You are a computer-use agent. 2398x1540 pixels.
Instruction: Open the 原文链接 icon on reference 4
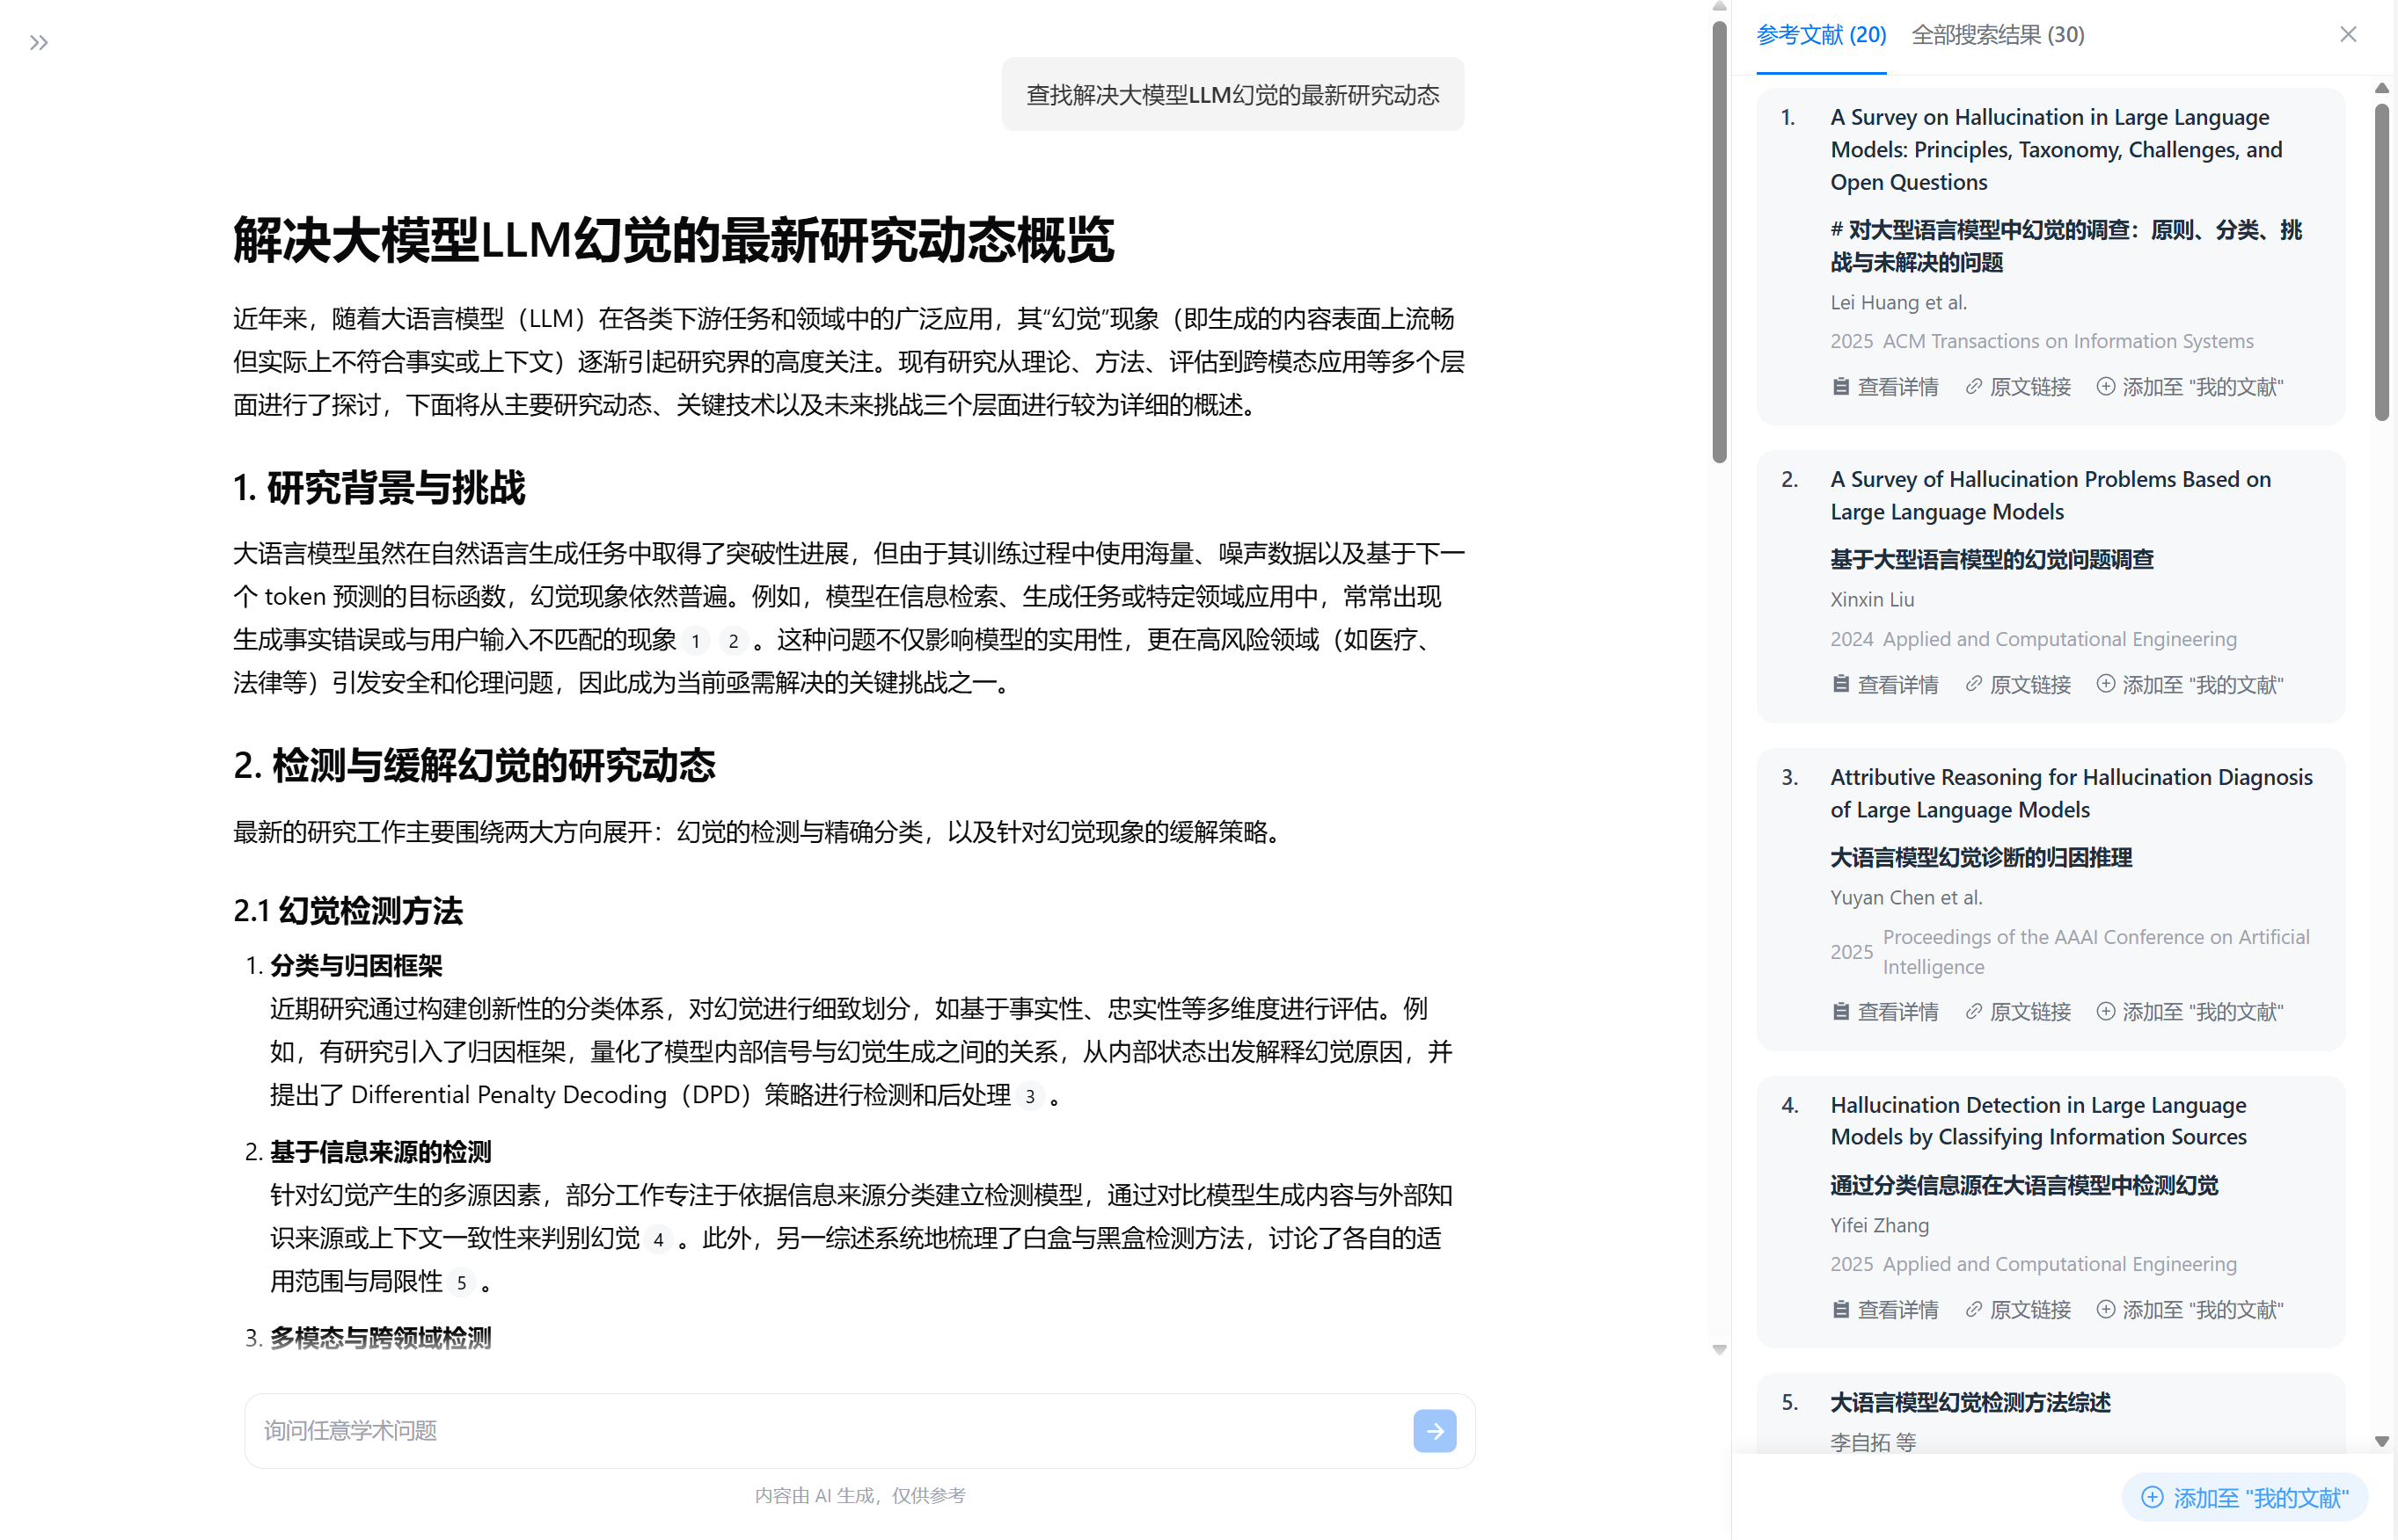(x=1972, y=1310)
